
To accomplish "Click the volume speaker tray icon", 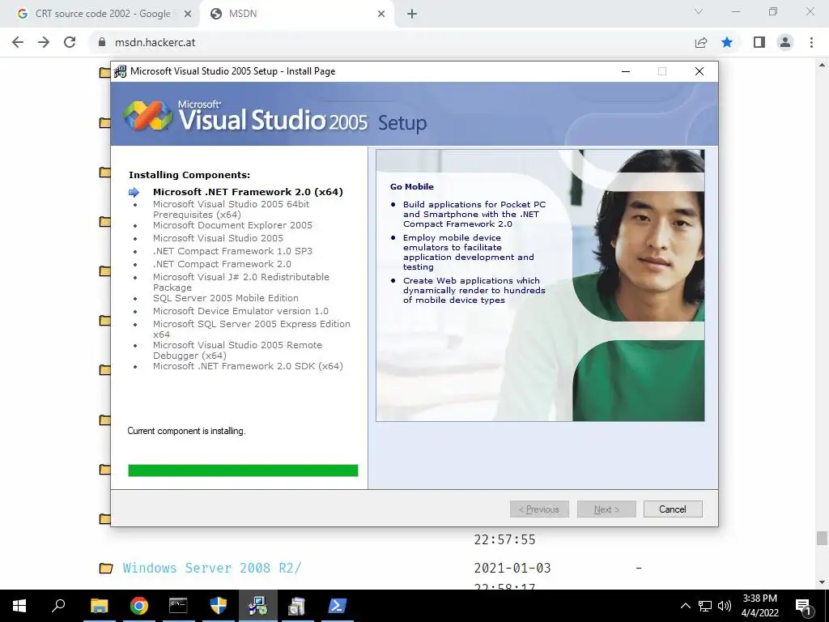I will [x=725, y=606].
